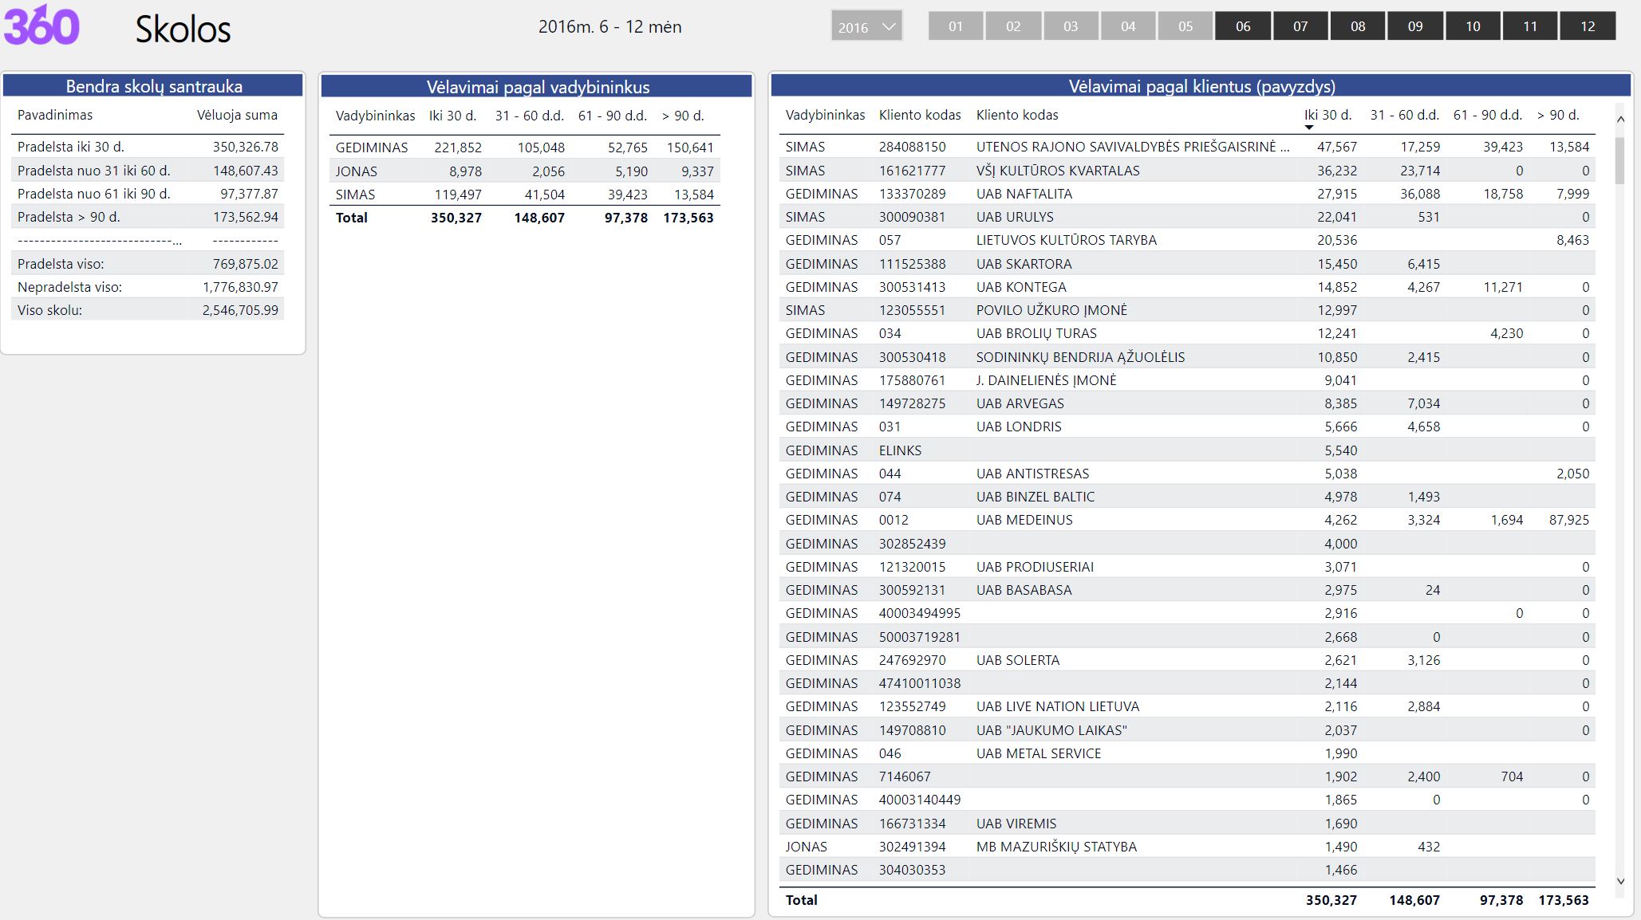Viewport: 1641px width, 920px height.
Task: Toggle month 05 filter
Action: pyautogui.click(x=1185, y=26)
